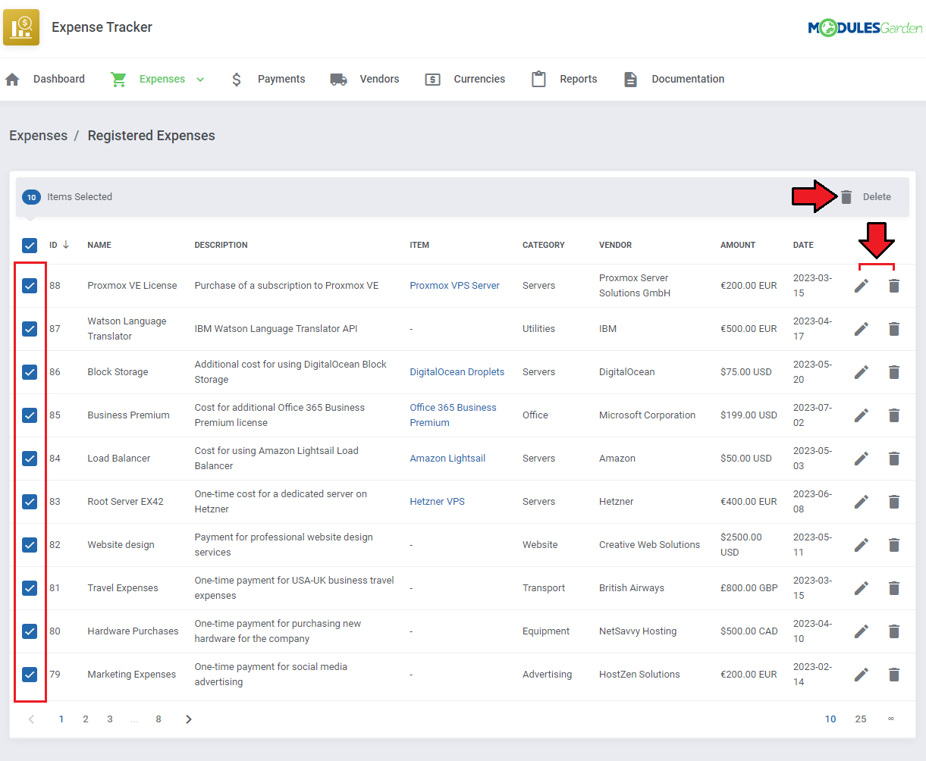
Task: Delete the Block Storage row
Action: coord(894,372)
